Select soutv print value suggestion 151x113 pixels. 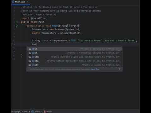coord(74,65)
